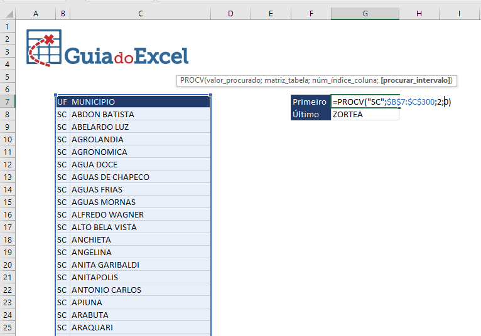The image size is (481, 336).
Task: Click cell ABELARDO LUZ
Action: (140, 127)
